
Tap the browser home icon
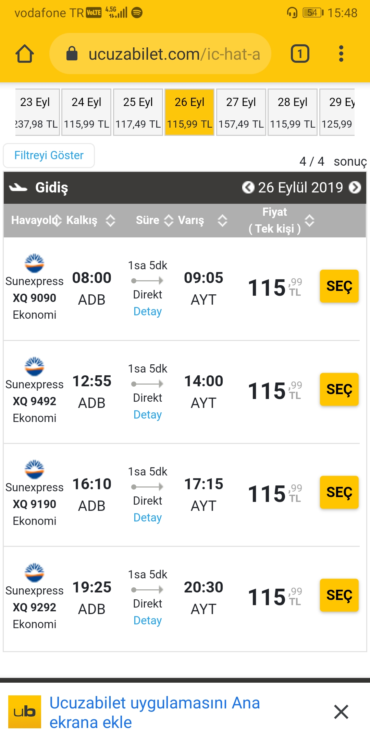pos(25,54)
